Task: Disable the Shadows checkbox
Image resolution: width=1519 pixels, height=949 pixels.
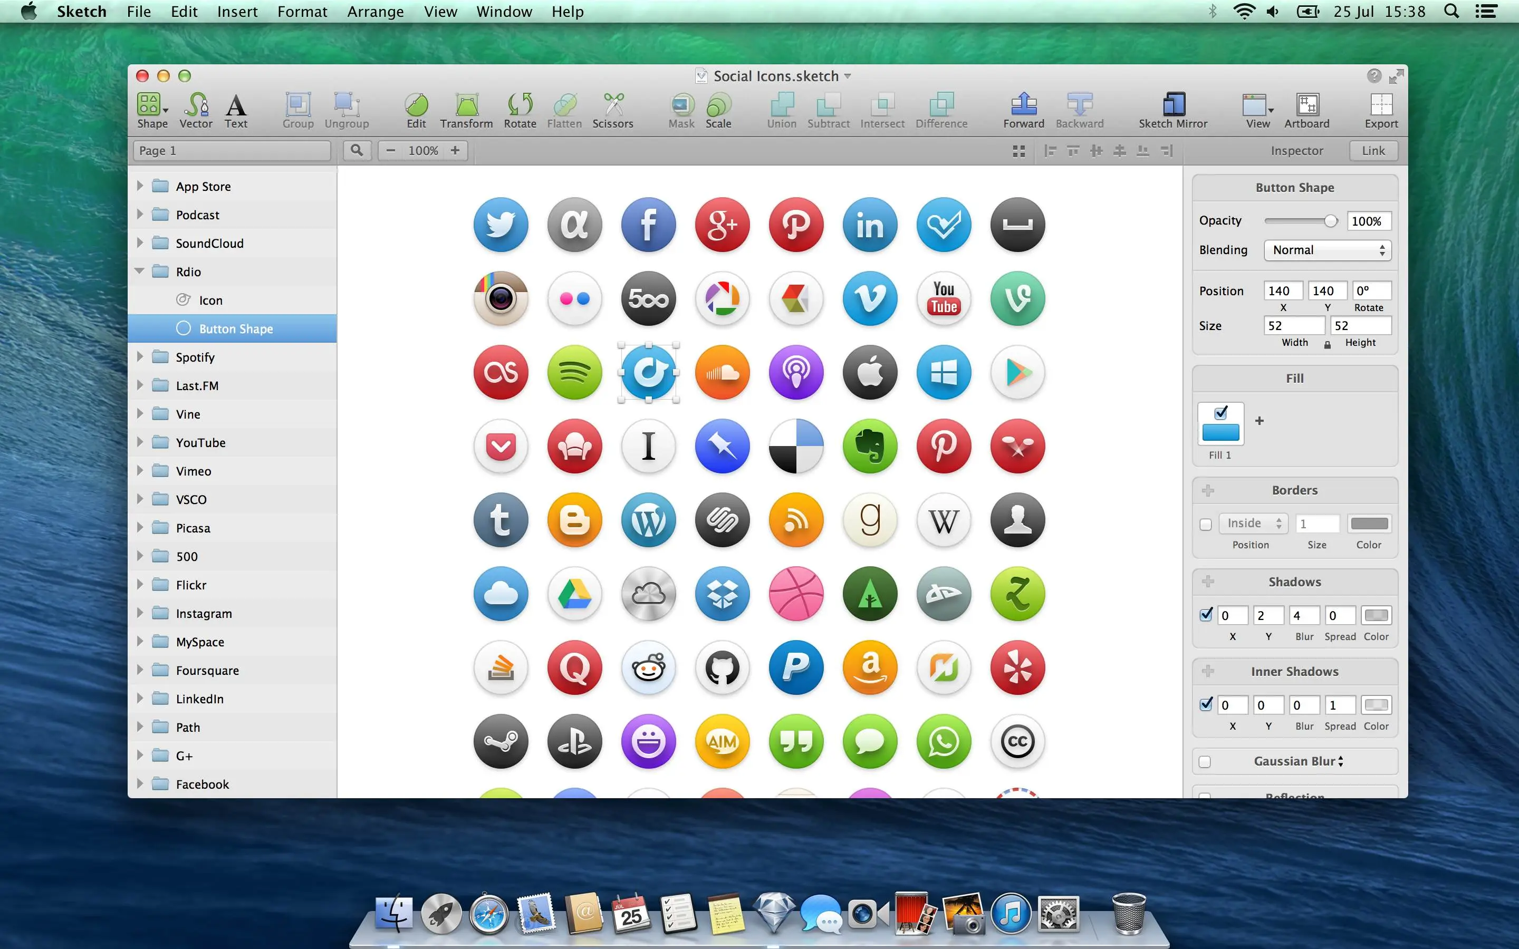Action: (1206, 614)
